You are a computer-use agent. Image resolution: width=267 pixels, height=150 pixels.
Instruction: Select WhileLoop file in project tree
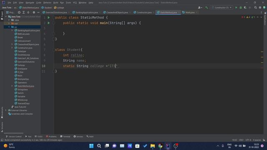click(x=22, y=100)
